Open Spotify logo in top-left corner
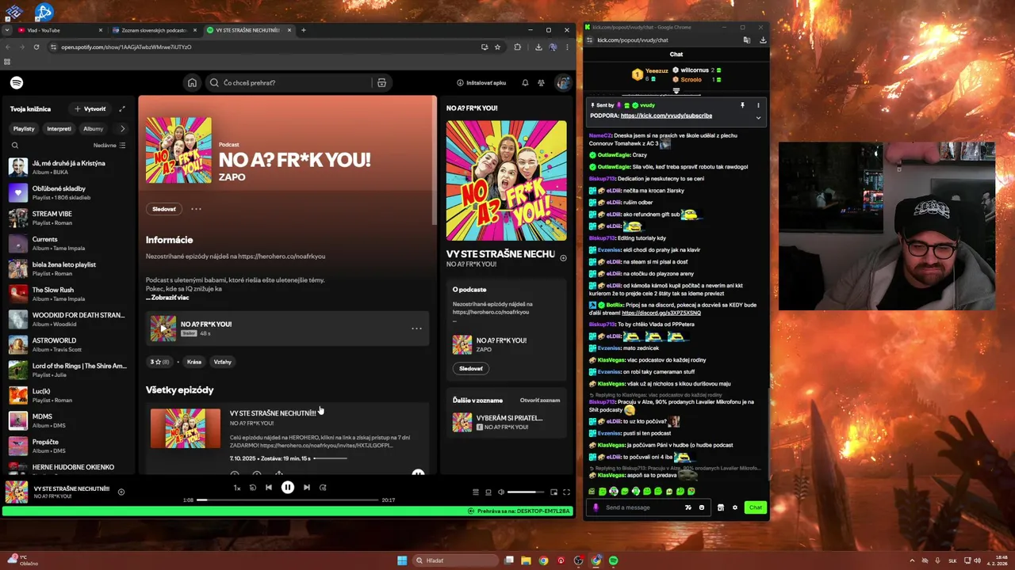 tap(17, 82)
